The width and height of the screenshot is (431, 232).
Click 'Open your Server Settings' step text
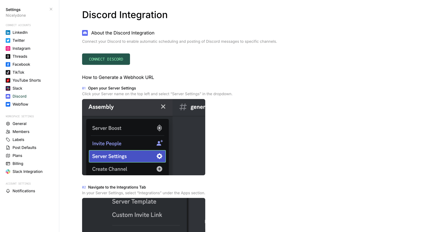point(112,88)
